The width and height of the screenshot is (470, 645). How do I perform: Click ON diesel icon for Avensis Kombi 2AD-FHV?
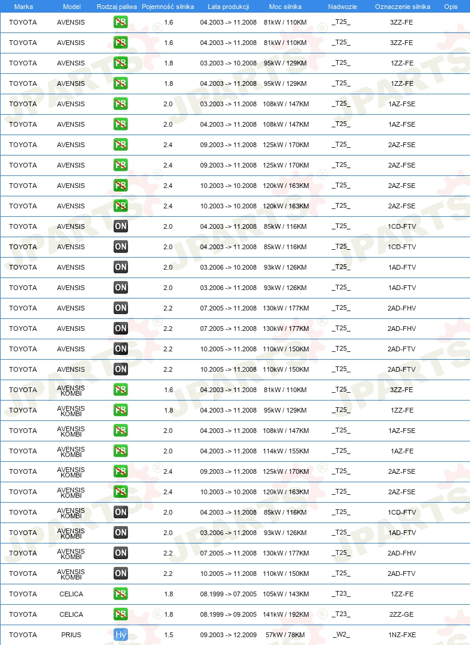click(121, 553)
